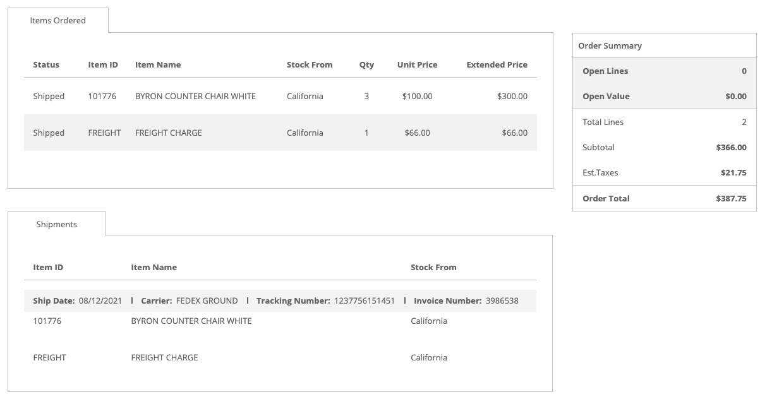Click BYRON COUNTER CHAIR WHITE in Items Ordered

pos(195,97)
